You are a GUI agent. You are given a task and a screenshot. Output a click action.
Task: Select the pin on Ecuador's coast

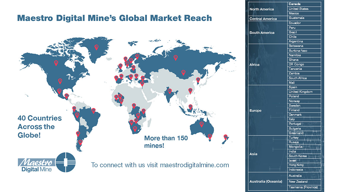click(74, 109)
